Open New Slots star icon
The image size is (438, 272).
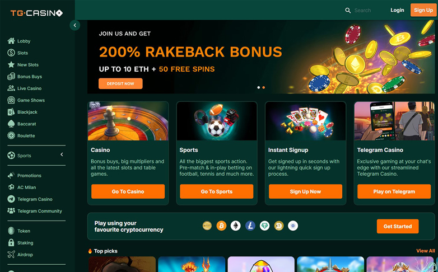point(11,64)
